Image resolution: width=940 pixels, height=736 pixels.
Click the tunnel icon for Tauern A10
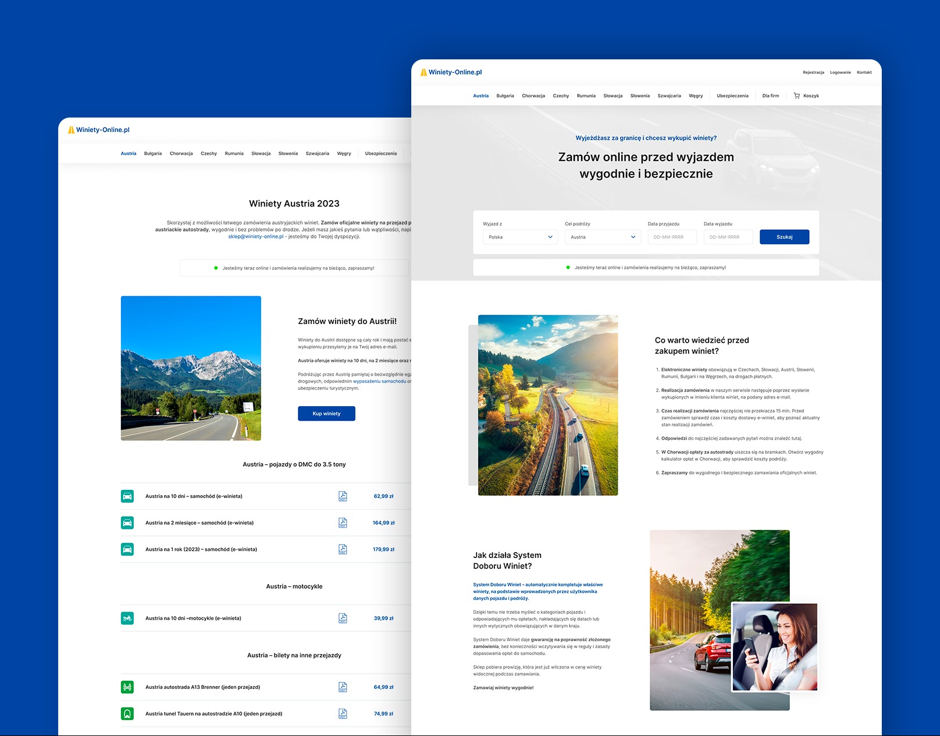coord(127,713)
